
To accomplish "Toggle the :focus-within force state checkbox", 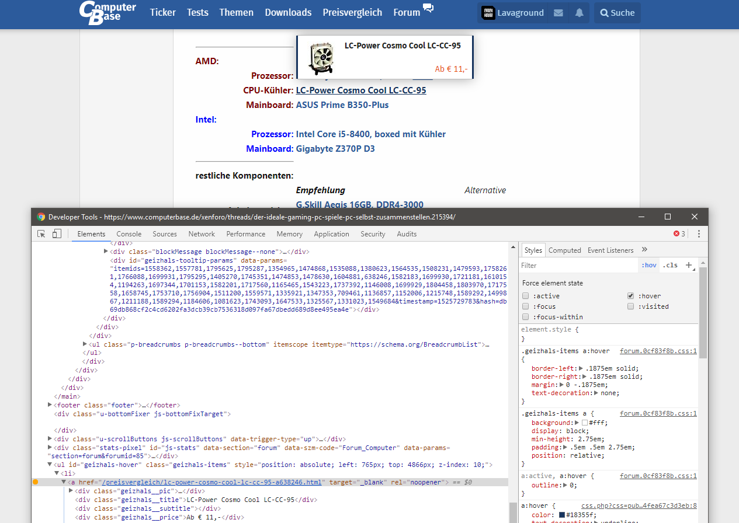I will pyautogui.click(x=526, y=317).
